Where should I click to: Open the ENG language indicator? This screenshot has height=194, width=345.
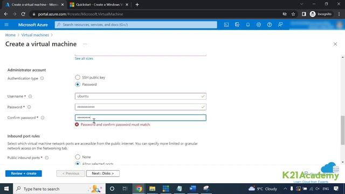[x=326, y=189]
